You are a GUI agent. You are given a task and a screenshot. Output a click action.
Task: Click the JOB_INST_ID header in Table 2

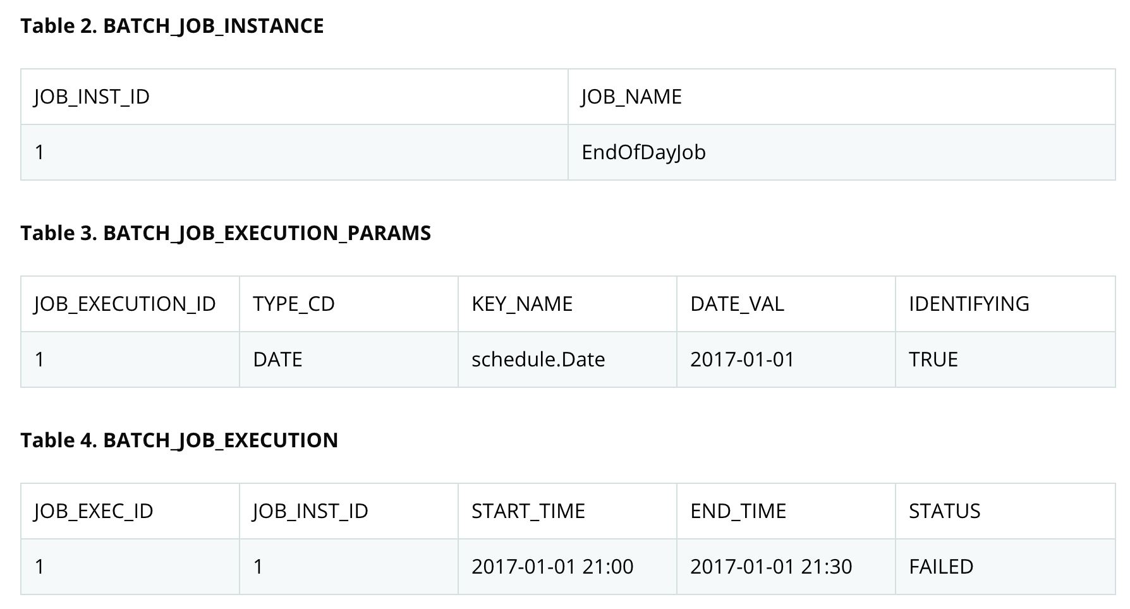click(295, 97)
